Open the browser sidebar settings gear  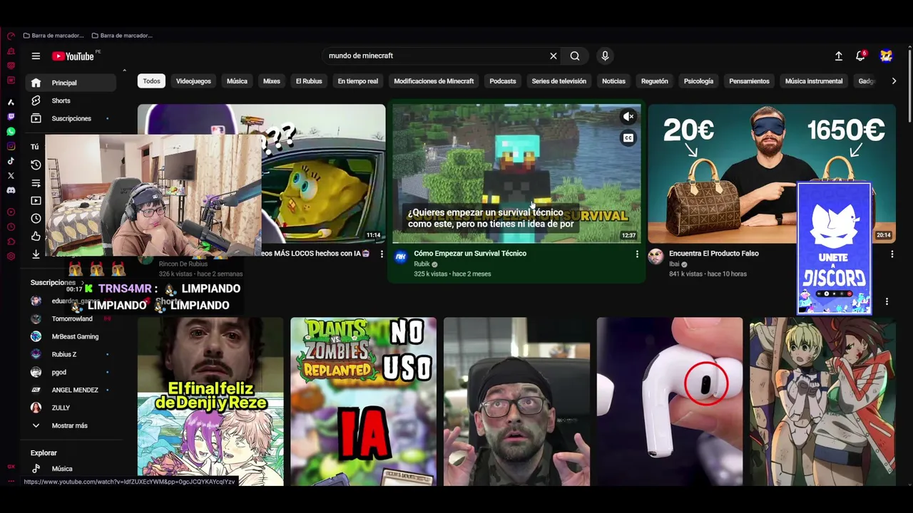(11, 256)
